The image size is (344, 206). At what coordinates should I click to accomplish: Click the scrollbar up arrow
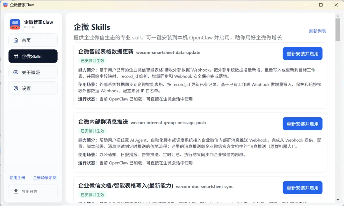[338, 16]
